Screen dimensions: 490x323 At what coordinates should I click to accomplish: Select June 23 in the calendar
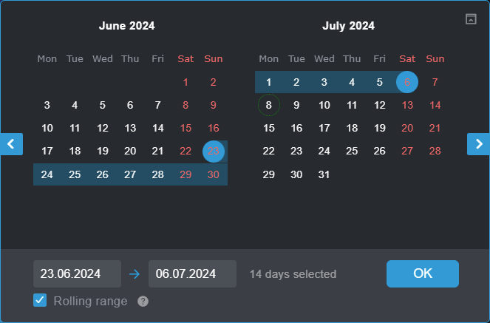pyautogui.click(x=214, y=152)
